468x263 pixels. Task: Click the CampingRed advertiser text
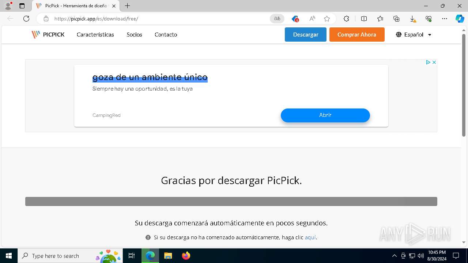click(106, 115)
